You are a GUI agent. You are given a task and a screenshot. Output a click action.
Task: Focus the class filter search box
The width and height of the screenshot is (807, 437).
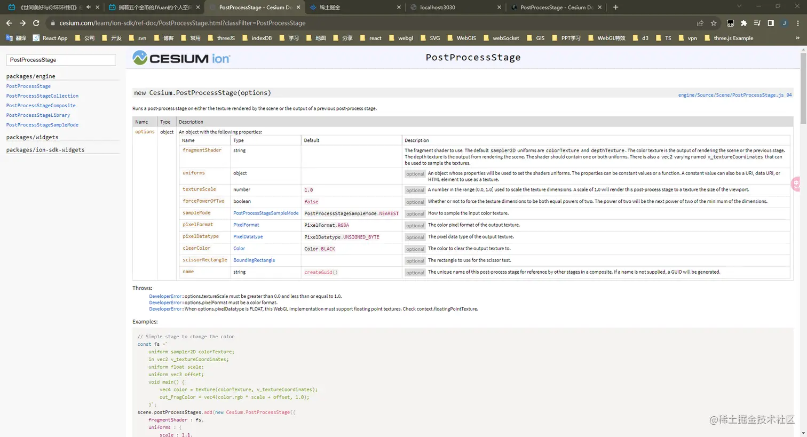(61, 60)
